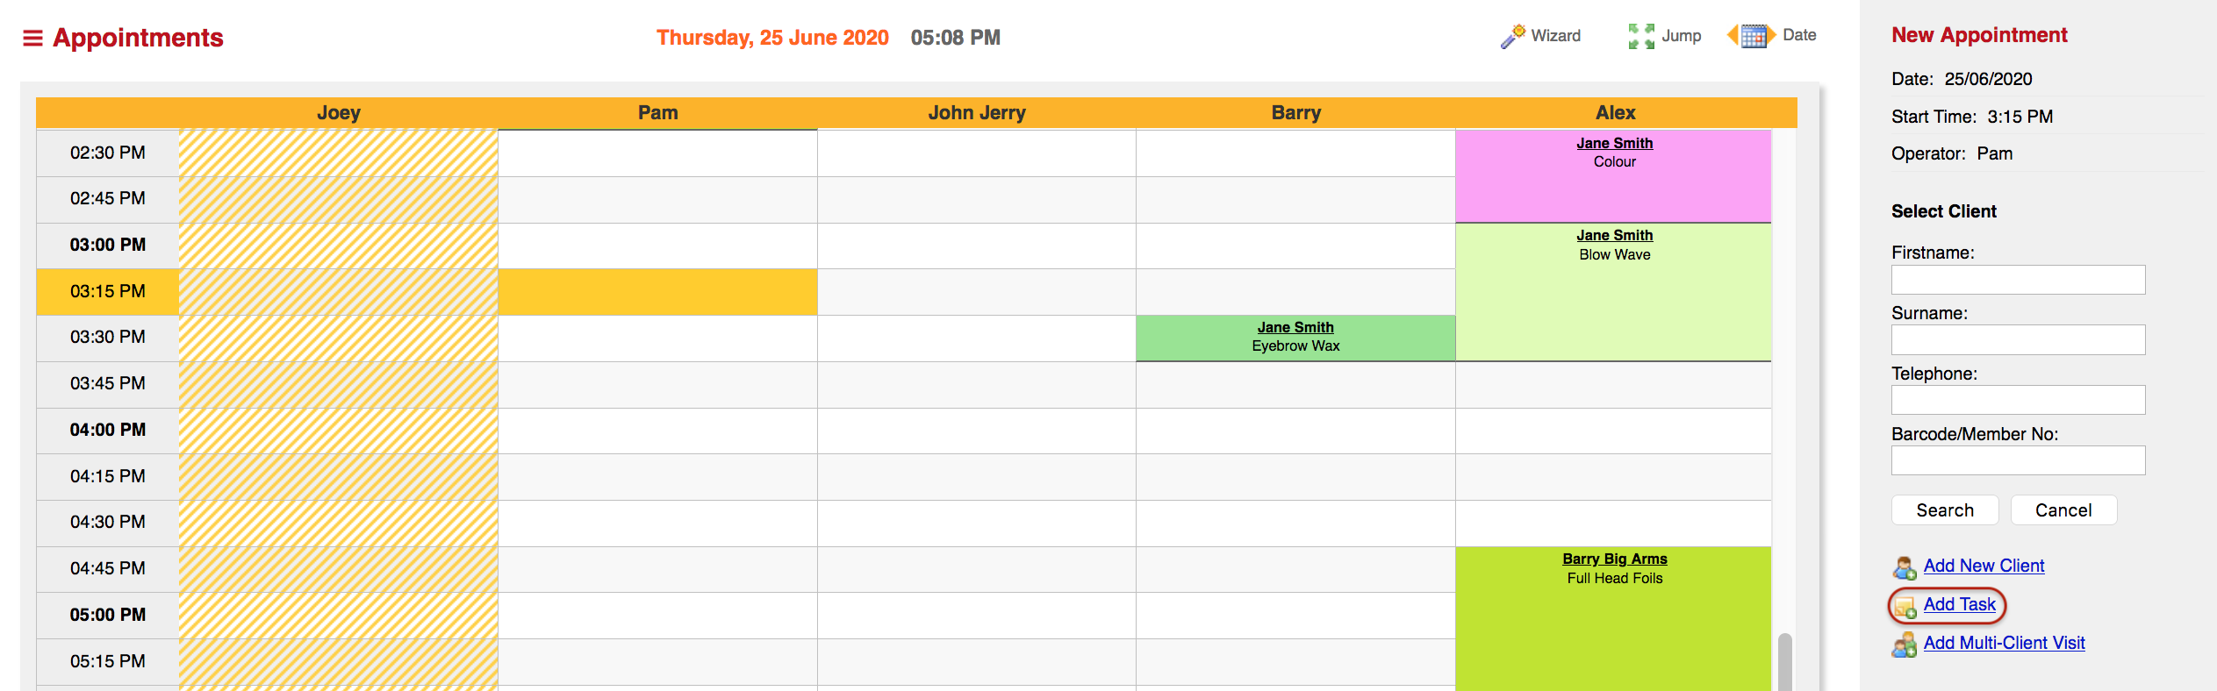Click the Barcode/Member No field

point(2018,460)
